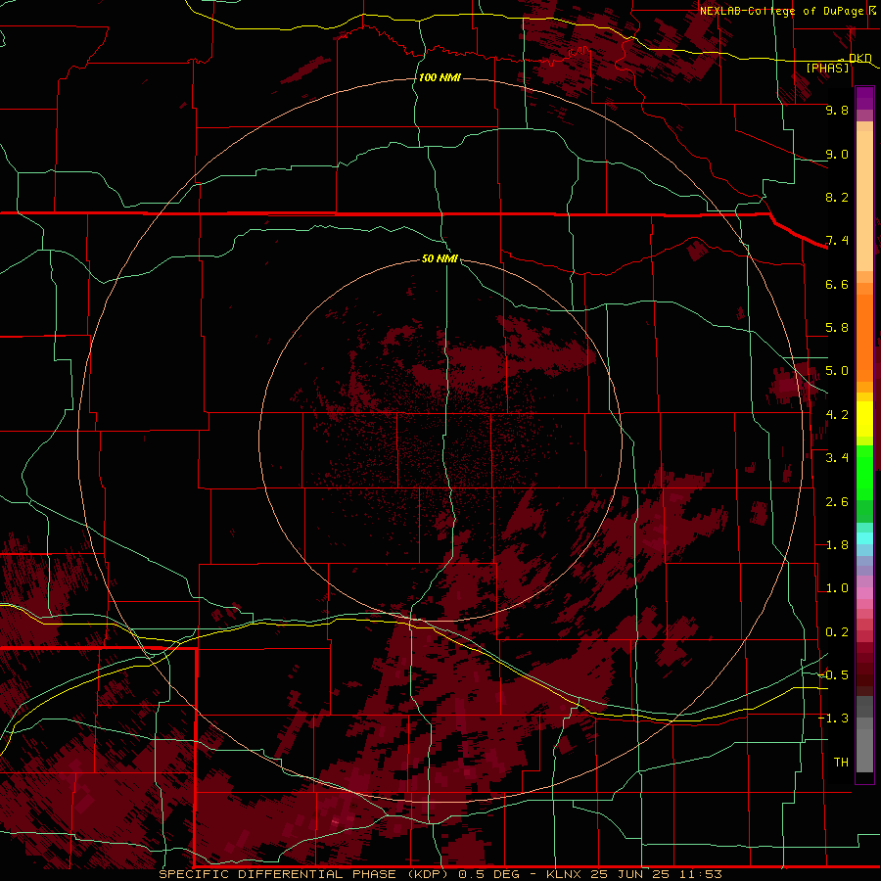Viewport: 881px width, 881px height.
Task: Click the bright yellow color bar segment
Action: coord(864,419)
